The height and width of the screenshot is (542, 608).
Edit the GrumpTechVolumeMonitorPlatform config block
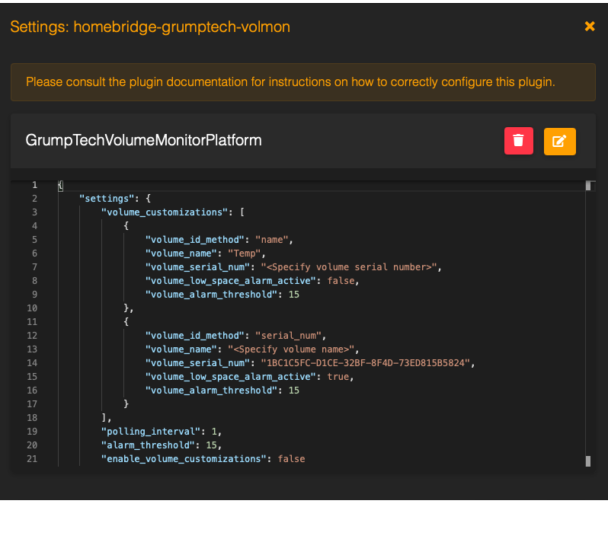[x=559, y=142]
